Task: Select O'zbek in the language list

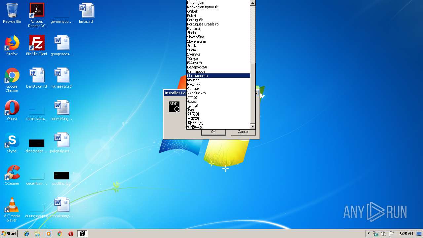Action: pos(218,11)
